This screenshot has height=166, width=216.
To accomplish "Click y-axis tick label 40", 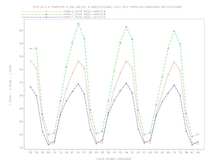I will (21, 82).
